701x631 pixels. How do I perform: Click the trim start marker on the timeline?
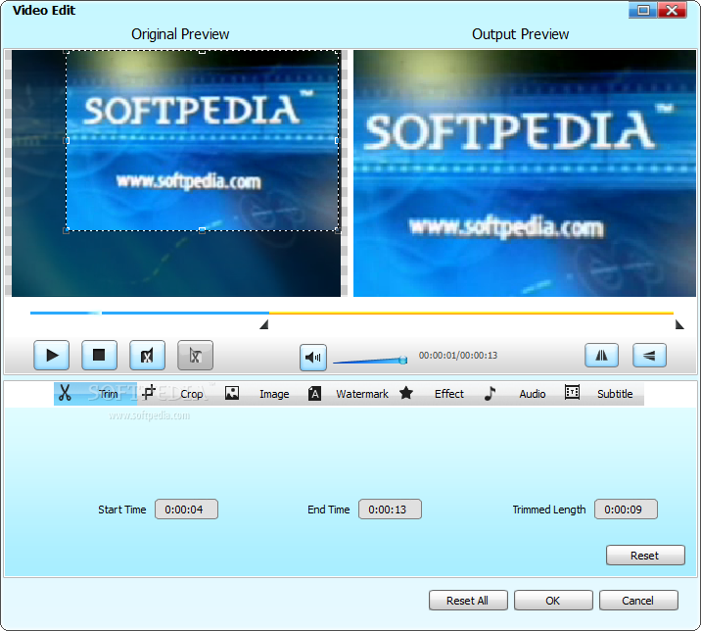tap(264, 324)
